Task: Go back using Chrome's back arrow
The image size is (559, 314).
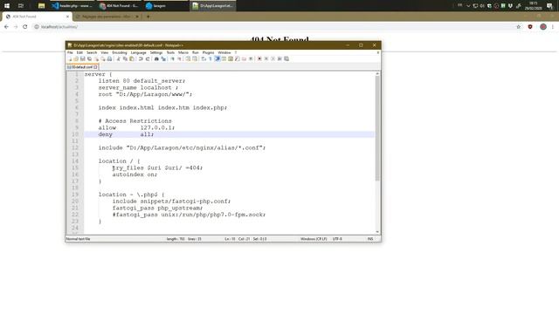Action: 6,27
